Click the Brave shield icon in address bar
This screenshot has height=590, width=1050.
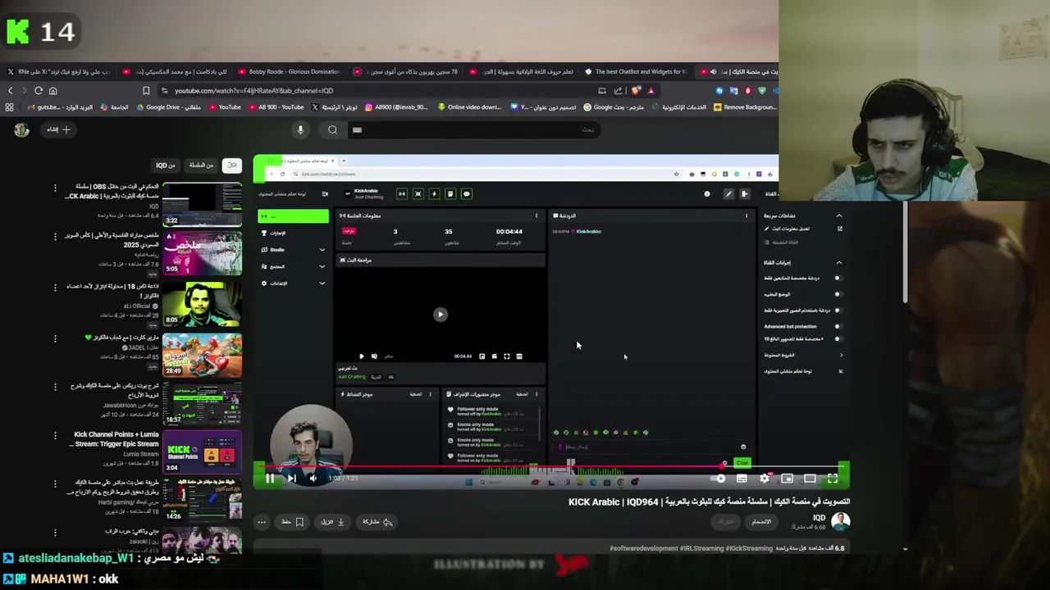click(x=636, y=90)
